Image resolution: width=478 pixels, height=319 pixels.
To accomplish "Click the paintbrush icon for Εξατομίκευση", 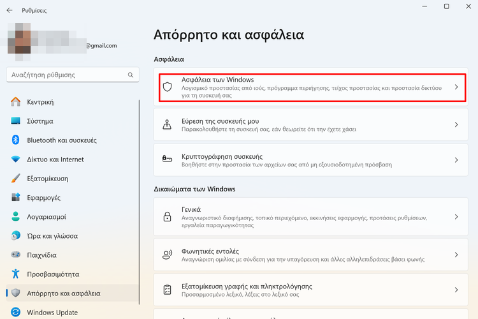I will (15, 178).
